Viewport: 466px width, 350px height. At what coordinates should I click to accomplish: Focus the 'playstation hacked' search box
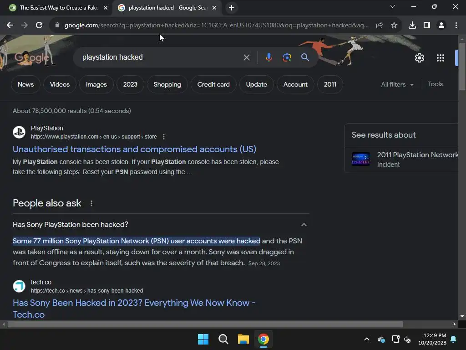click(x=161, y=57)
